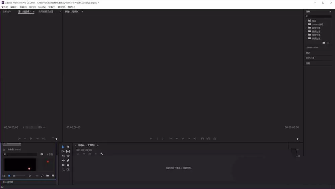Show hidden source panel tabs via double chevron
335x189 pixels.
tap(60, 11)
